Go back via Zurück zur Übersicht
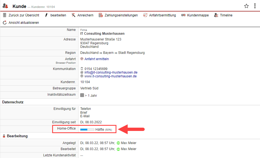The width and height of the screenshot is (260, 158). tap(21, 15)
